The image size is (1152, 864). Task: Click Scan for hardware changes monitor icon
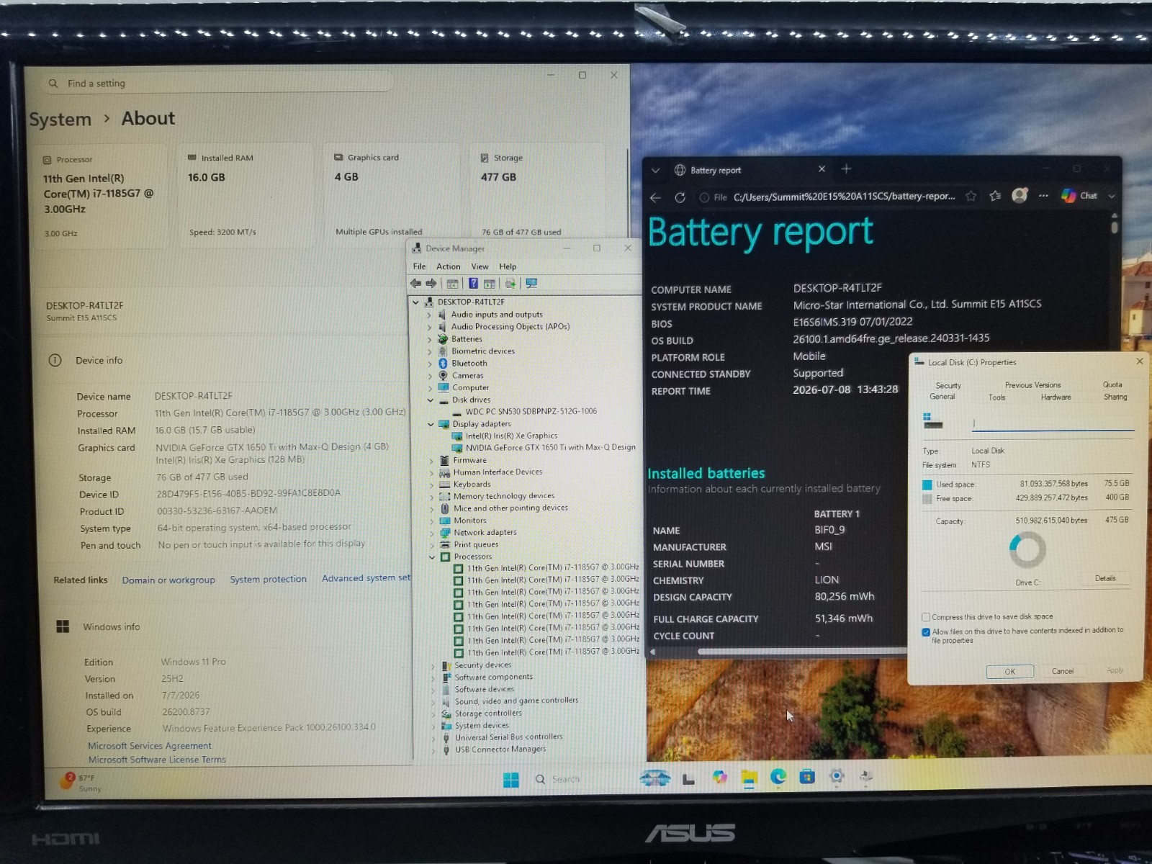[531, 284]
